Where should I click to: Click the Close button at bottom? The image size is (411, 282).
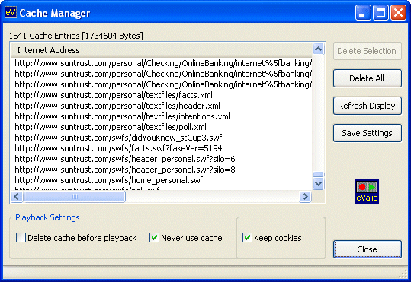[x=368, y=249]
